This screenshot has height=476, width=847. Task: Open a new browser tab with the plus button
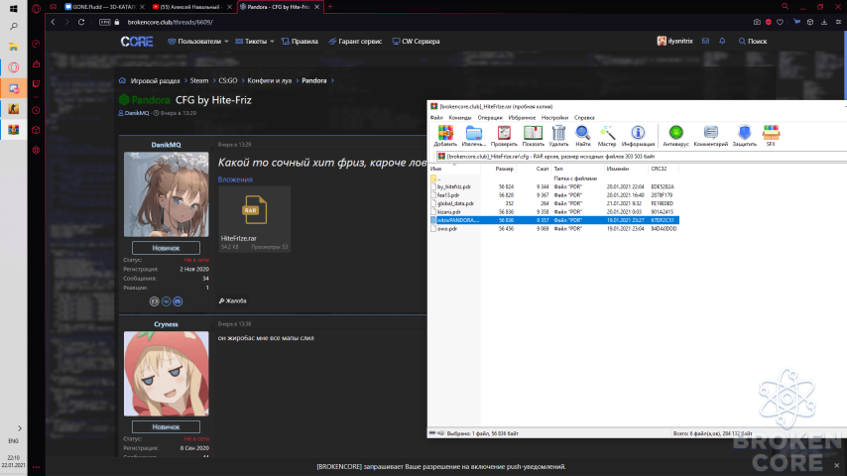point(330,7)
